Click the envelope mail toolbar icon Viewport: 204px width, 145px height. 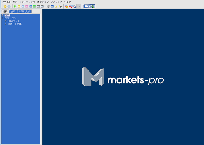click(x=9, y=6)
